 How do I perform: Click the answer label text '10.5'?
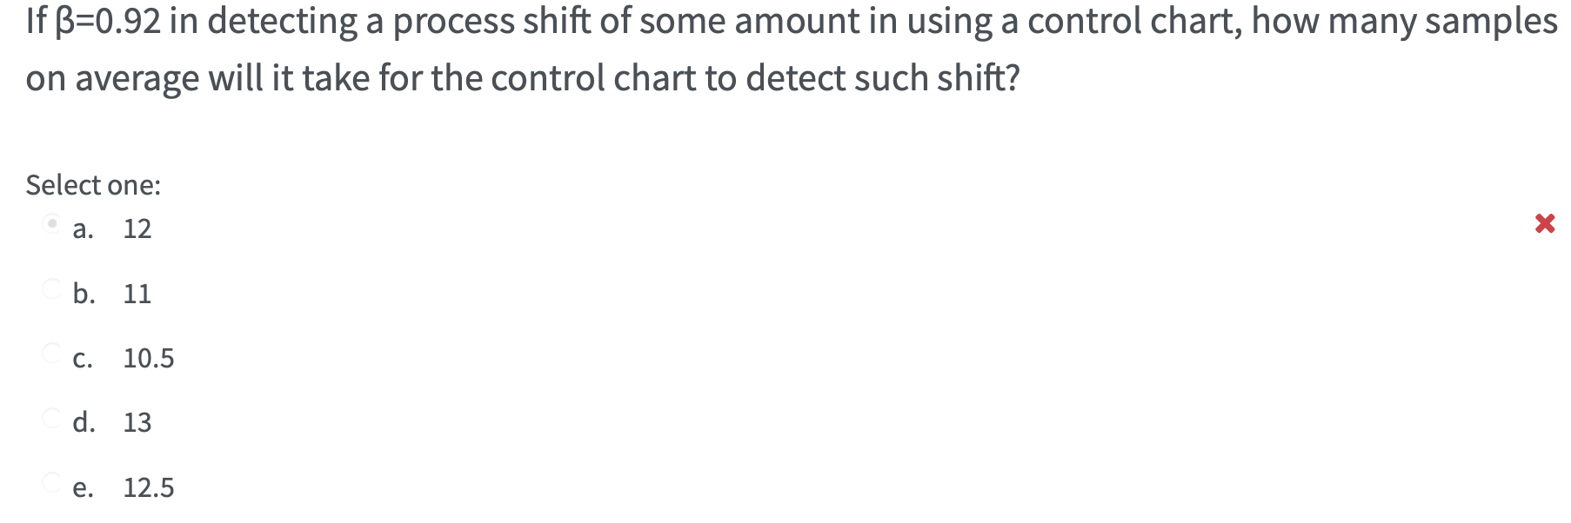[149, 357]
